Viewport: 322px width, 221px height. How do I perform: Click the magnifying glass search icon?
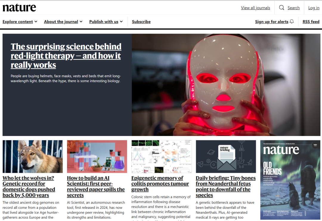(281, 7)
